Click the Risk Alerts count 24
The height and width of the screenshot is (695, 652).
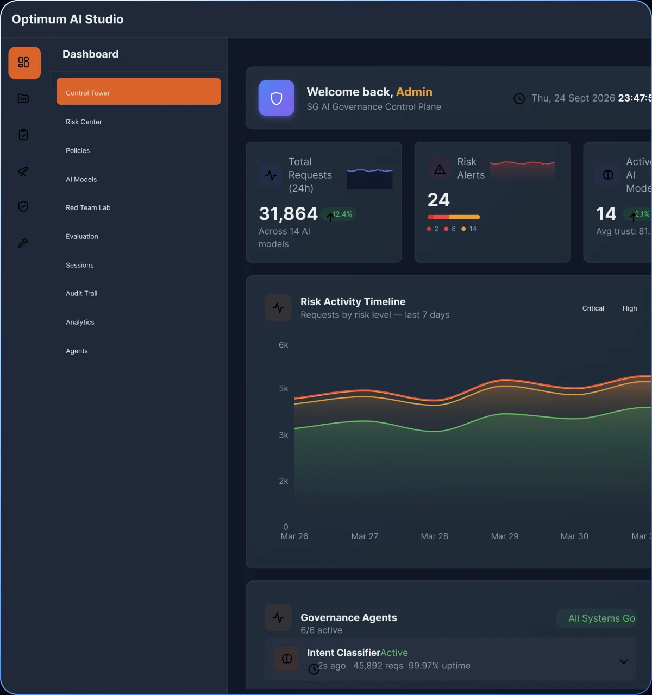point(438,200)
